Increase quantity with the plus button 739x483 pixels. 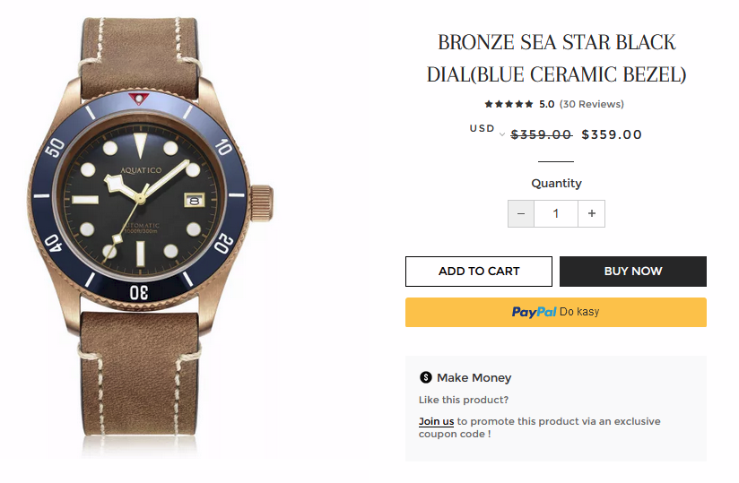click(x=592, y=213)
